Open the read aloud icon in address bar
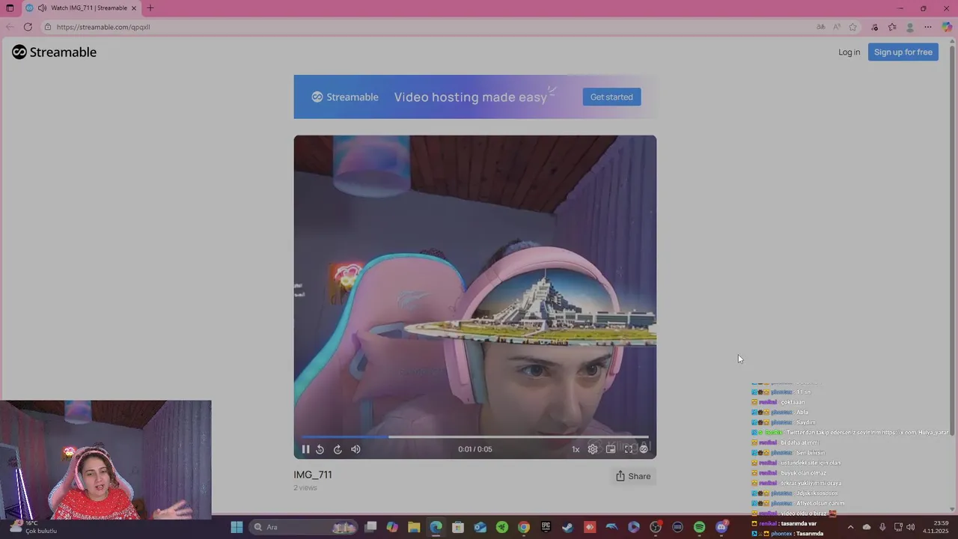The width and height of the screenshot is (958, 539). [837, 27]
